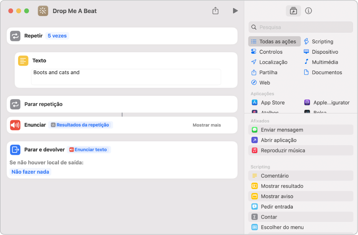Open the shortcut details info icon

[308, 11]
